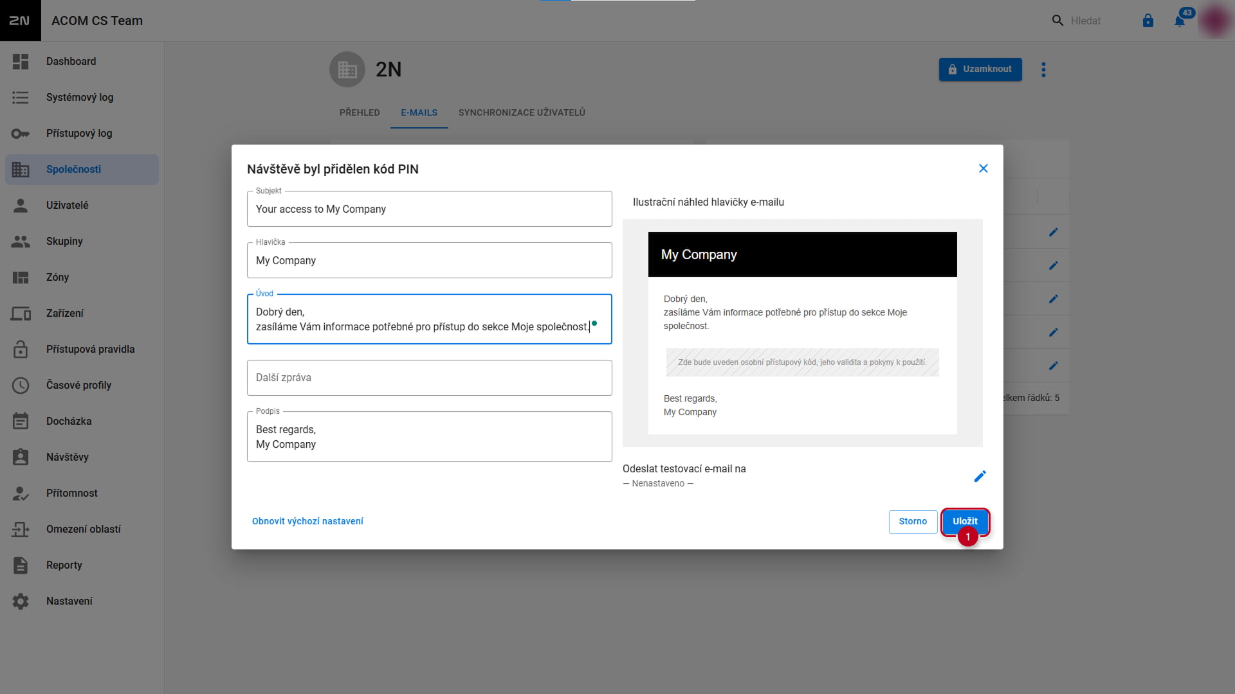The width and height of the screenshot is (1235, 694).
Task: Open Zóny in the sidebar
Action: point(82,278)
